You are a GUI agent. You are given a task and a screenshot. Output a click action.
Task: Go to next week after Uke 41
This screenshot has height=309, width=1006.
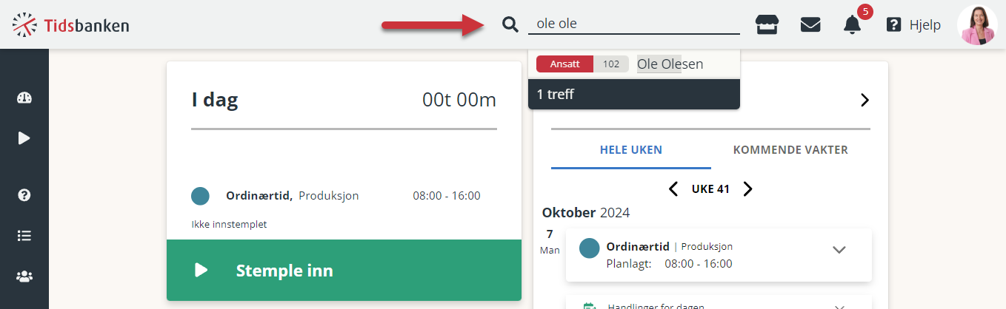[747, 189]
